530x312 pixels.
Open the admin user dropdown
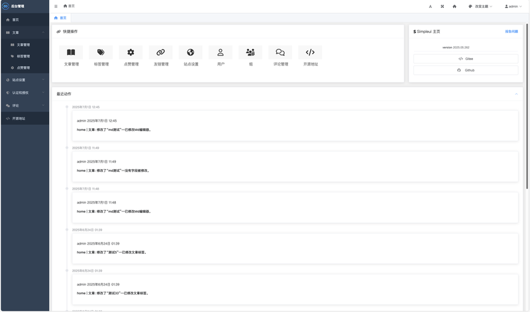pyautogui.click(x=513, y=7)
